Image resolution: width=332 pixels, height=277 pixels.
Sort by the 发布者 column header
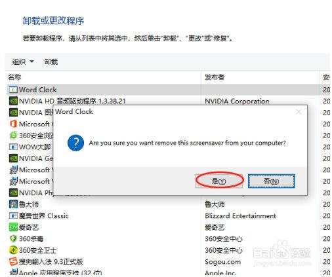pos(215,77)
